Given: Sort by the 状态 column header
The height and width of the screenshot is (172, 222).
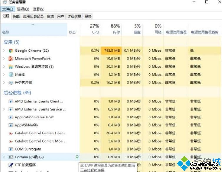Looking at the screenshot, I should click(x=74, y=29).
